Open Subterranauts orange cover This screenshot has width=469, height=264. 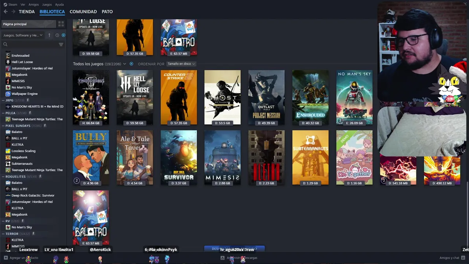[310, 158]
